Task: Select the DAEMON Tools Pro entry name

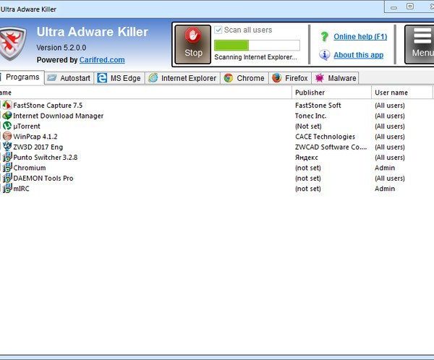Action: (x=43, y=179)
